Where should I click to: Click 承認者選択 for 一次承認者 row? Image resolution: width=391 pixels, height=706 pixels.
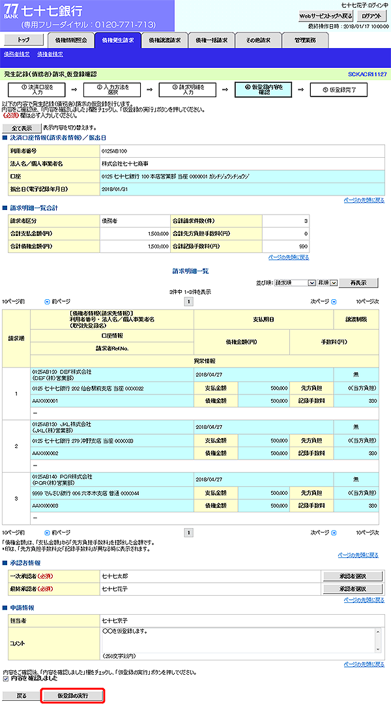coord(353,576)
